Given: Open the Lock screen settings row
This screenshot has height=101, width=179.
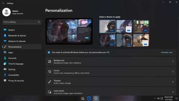Looking at the screenshot, I should point(111,92).
